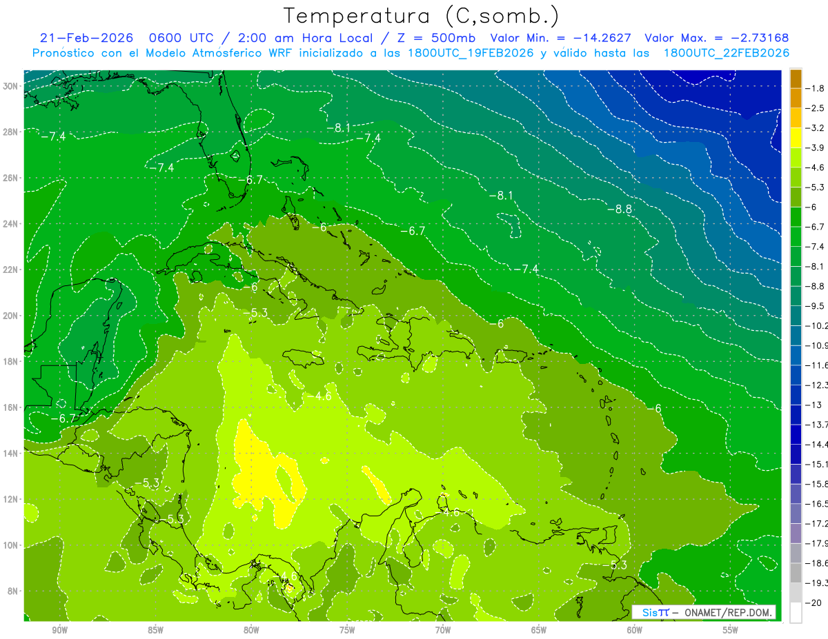Viewport: 828px width, 639px height.
Task: Pick the orange swatch between -1.8 and -2.5
Action: 796,98
